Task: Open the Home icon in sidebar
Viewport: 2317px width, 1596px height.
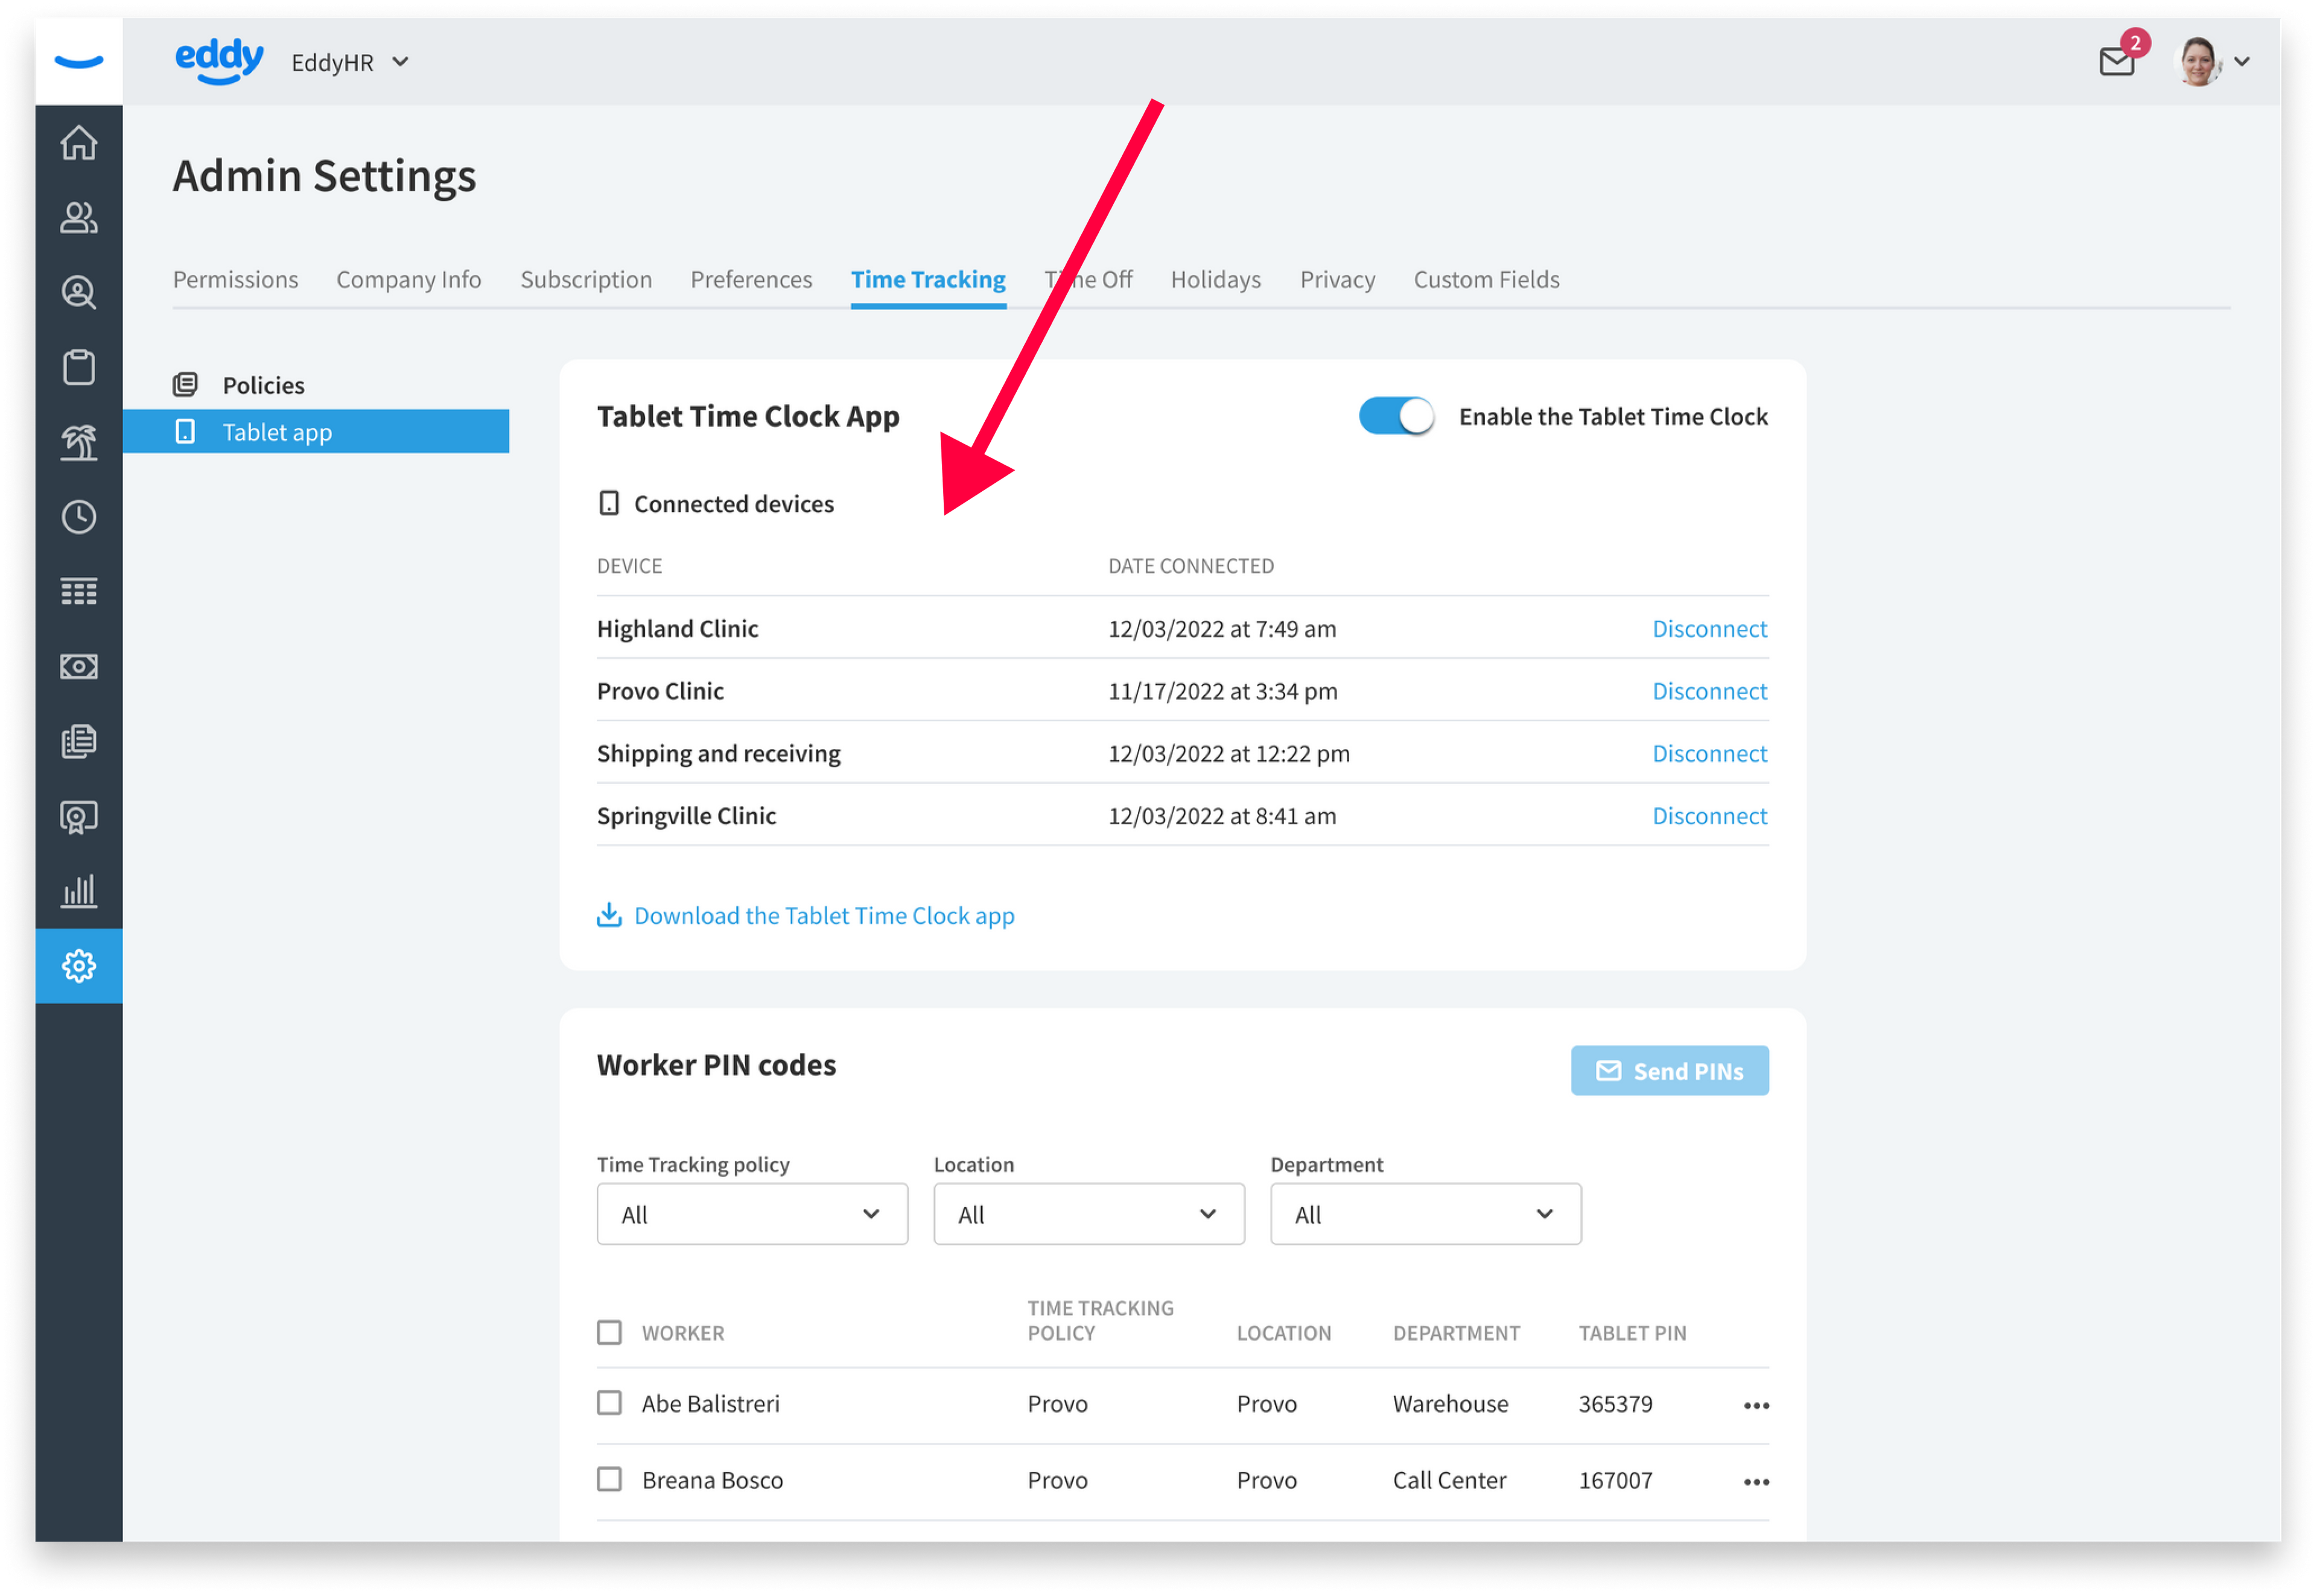Action: [x=79, y=143]
